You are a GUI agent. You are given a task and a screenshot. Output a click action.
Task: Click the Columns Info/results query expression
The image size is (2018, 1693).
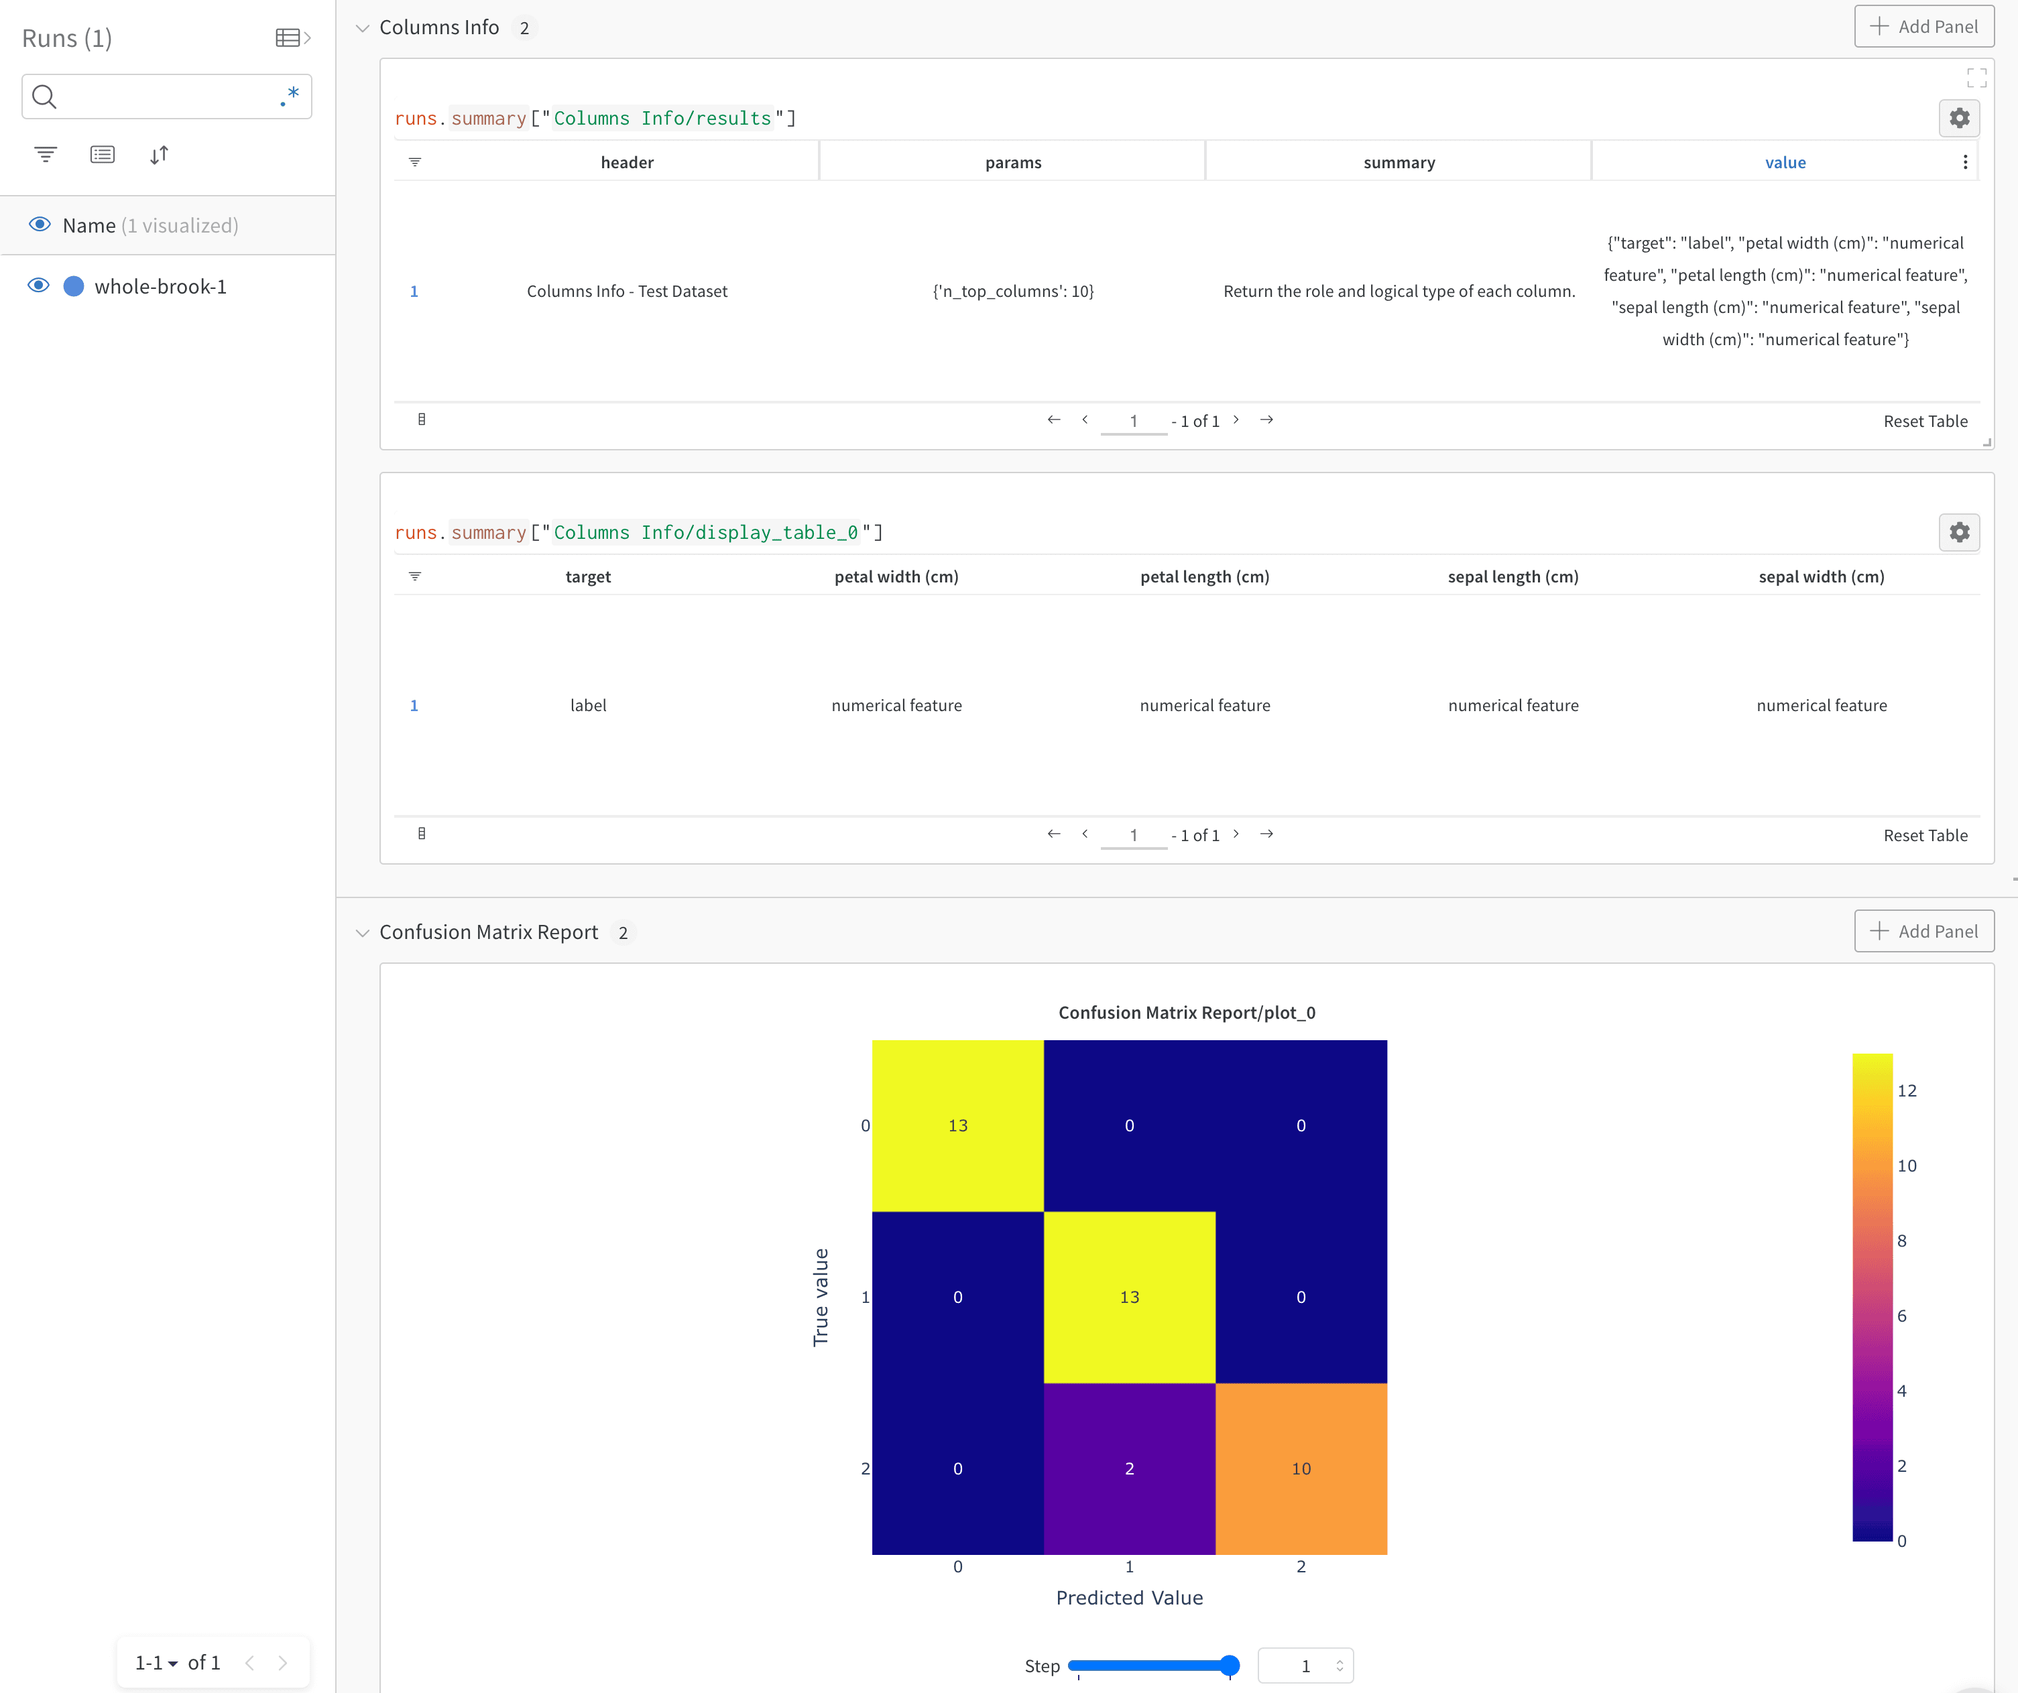(x=596, y=118)
